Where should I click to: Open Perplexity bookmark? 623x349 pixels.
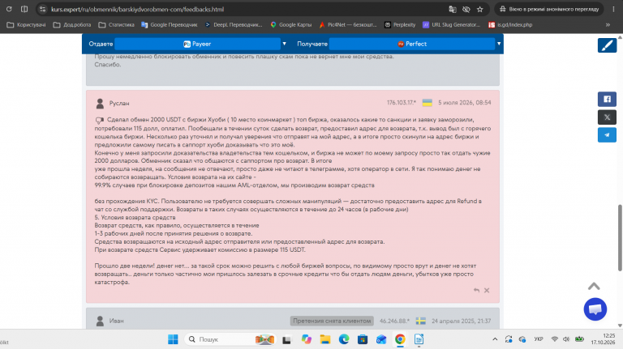pyautogui.click(x=400, y=24)
